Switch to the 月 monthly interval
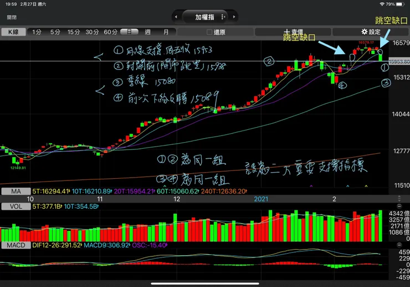 (166, 32)
